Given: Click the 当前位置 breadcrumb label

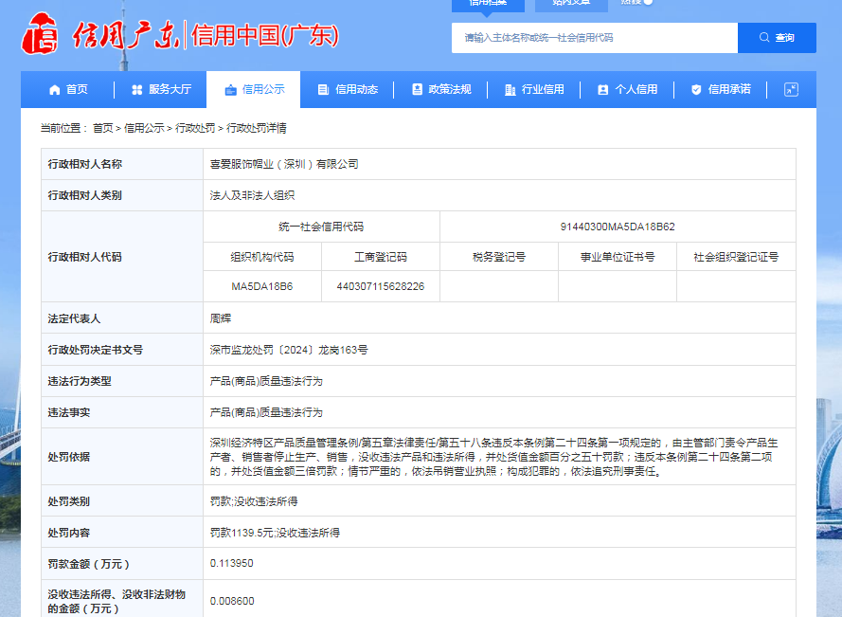Looking at the screenshot, I should [63, 128].
